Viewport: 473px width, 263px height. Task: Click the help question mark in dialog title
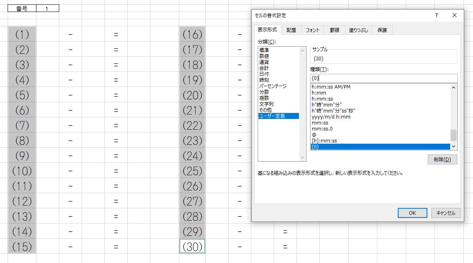[436, 15]
